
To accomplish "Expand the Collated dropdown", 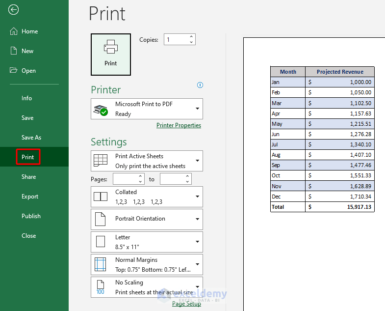I will (147, 197).
